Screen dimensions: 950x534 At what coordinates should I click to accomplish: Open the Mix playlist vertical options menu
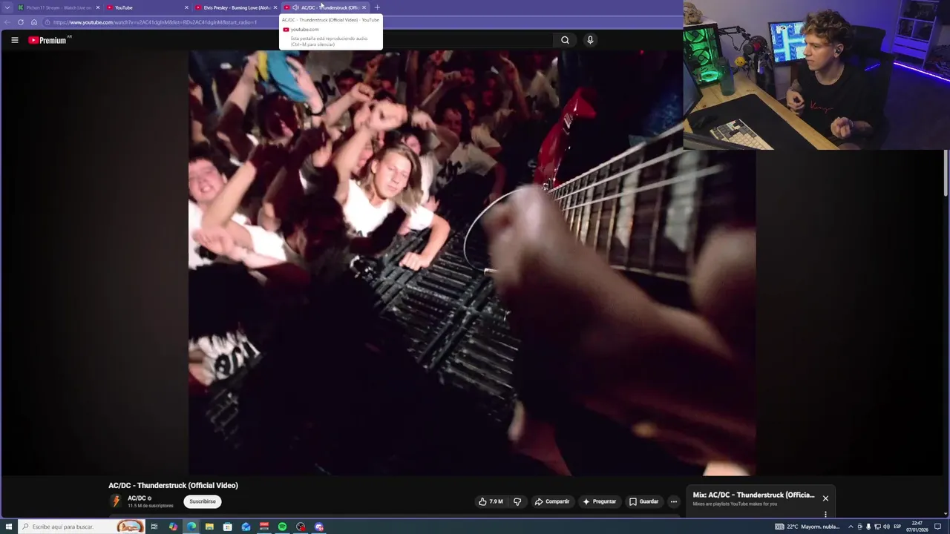click(x=825, y=514)
